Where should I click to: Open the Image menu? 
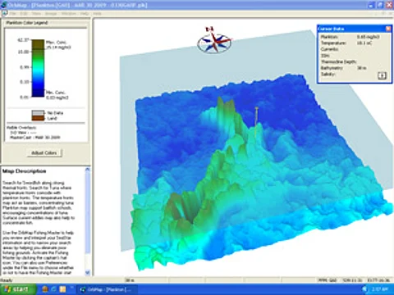click(51, 13)
